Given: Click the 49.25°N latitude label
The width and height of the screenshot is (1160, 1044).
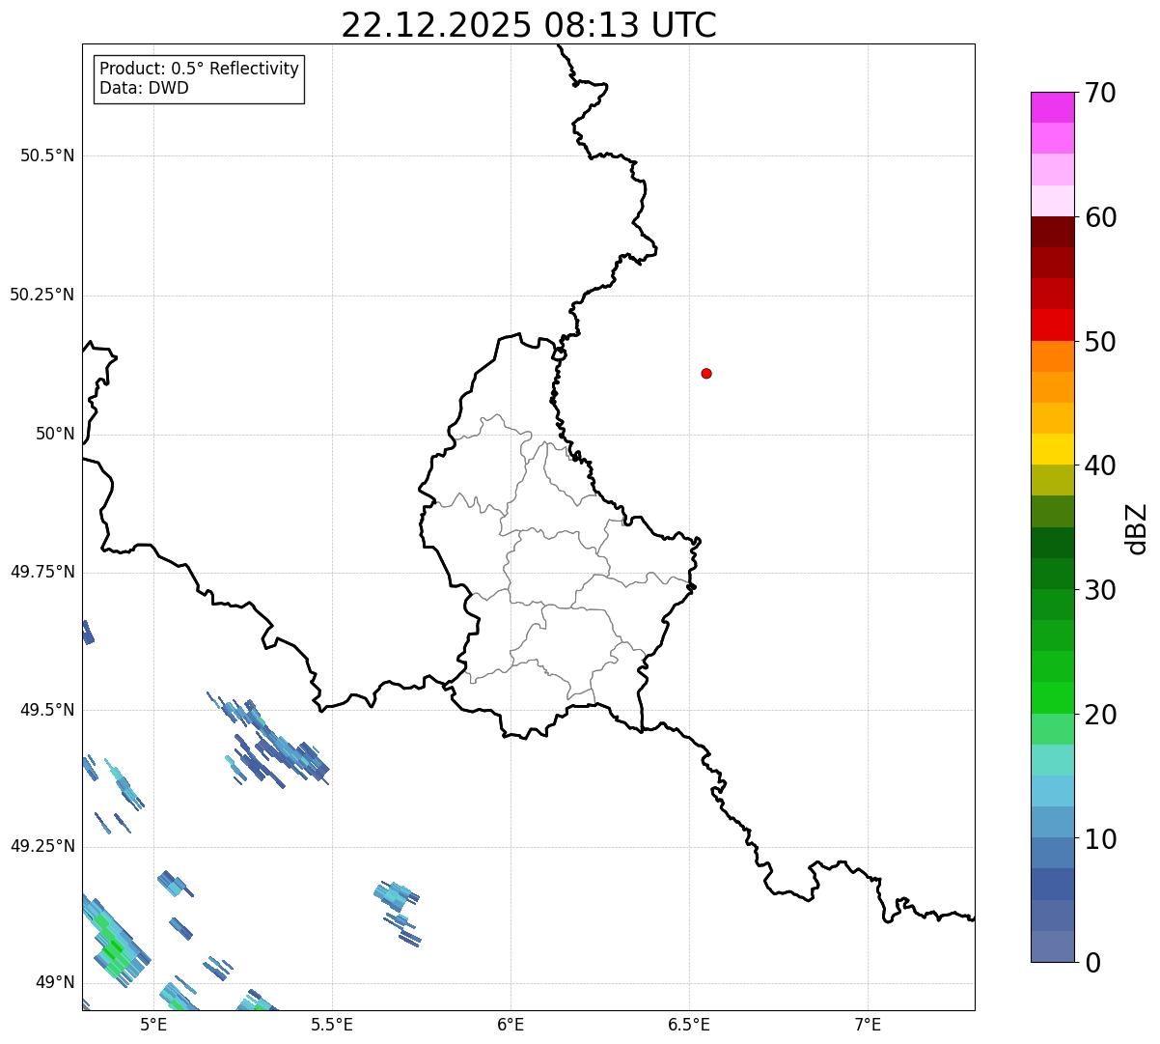Looking at the screenshot, I should [x=42, y=846].
